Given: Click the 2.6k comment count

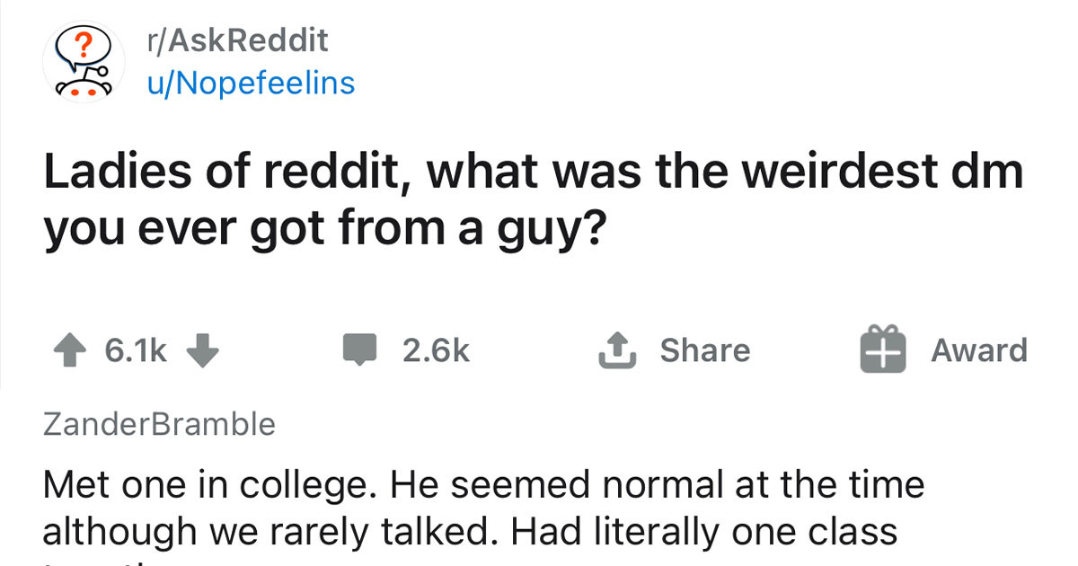Looking at the screenshot, I should 436,350.
